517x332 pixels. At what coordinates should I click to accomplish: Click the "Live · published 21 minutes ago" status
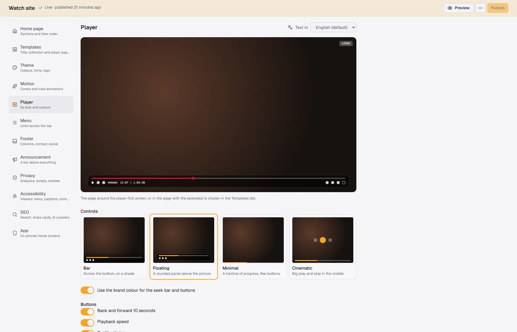click(x=73, y=7)
